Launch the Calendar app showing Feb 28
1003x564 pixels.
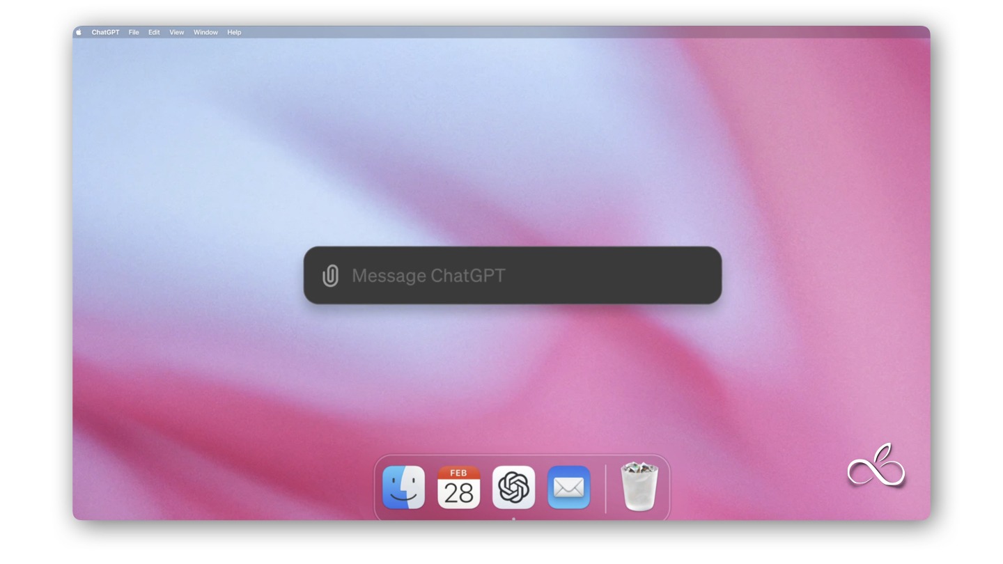click(459, 487)
